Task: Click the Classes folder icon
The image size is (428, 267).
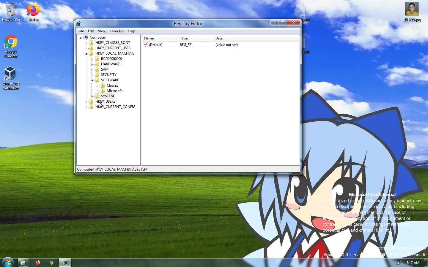Action: tap(103, 85)
